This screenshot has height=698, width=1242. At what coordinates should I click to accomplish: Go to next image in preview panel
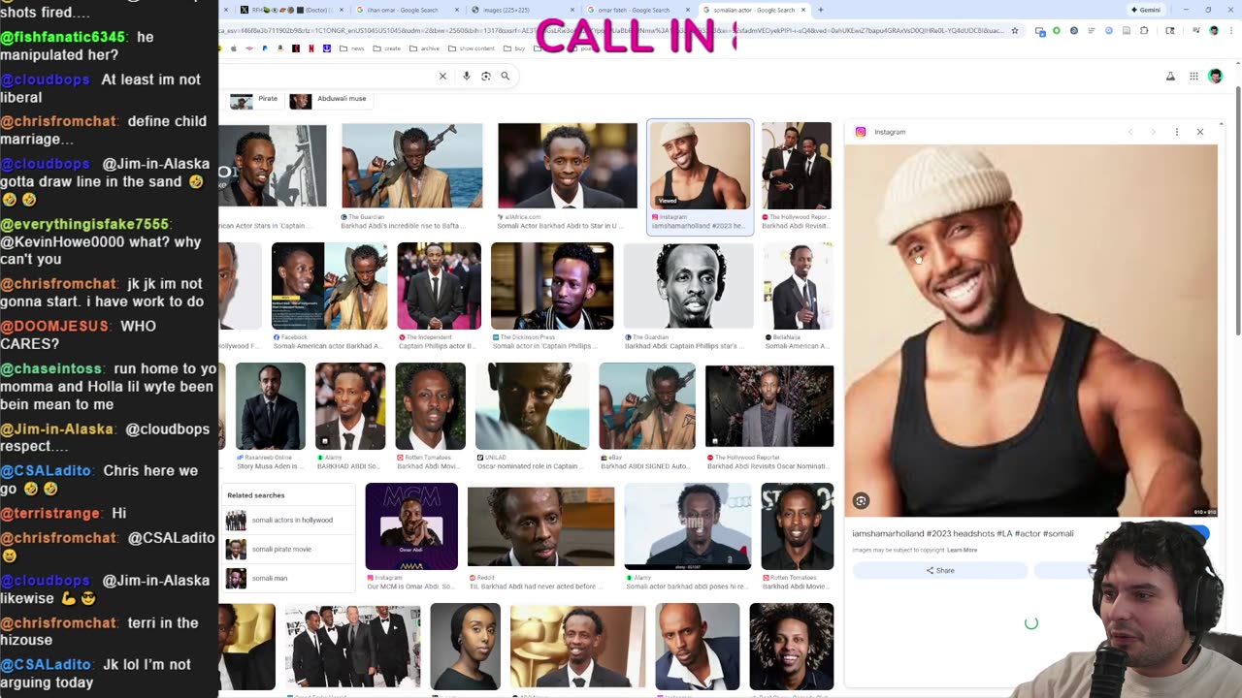point(1153,132)
